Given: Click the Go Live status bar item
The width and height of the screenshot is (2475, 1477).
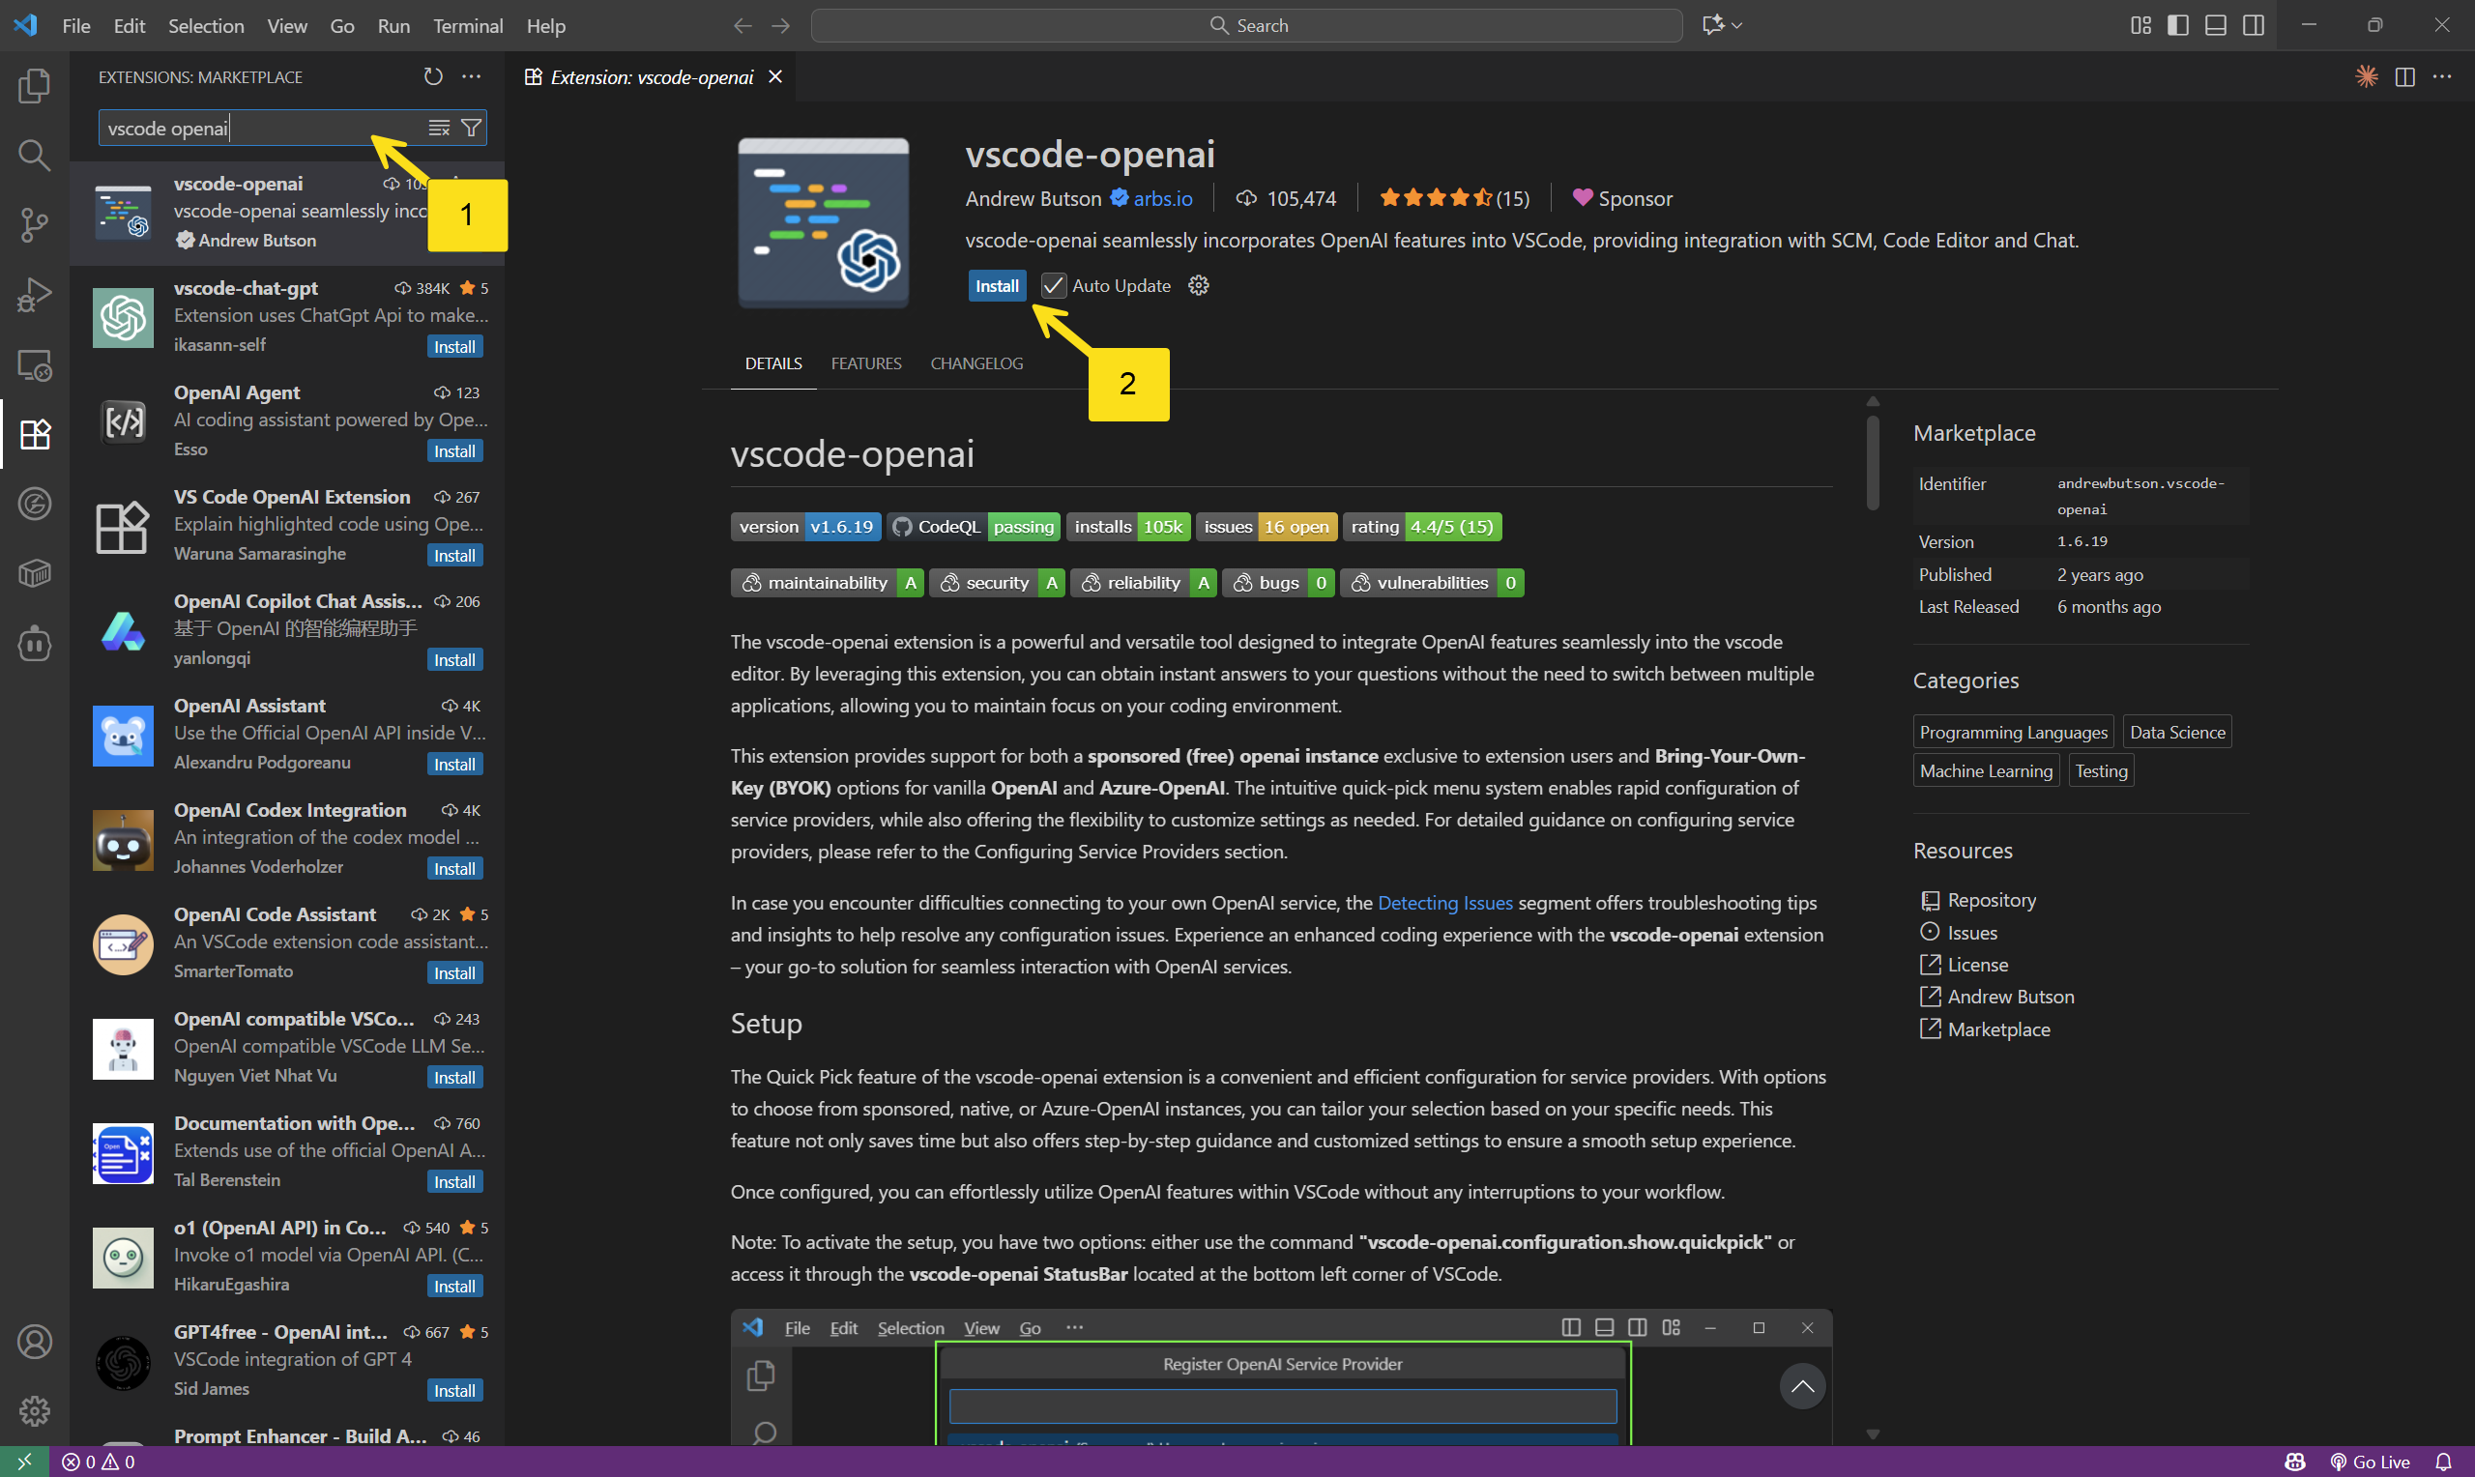Looking at the screenshot, I should click(x=2370, y=1462).
